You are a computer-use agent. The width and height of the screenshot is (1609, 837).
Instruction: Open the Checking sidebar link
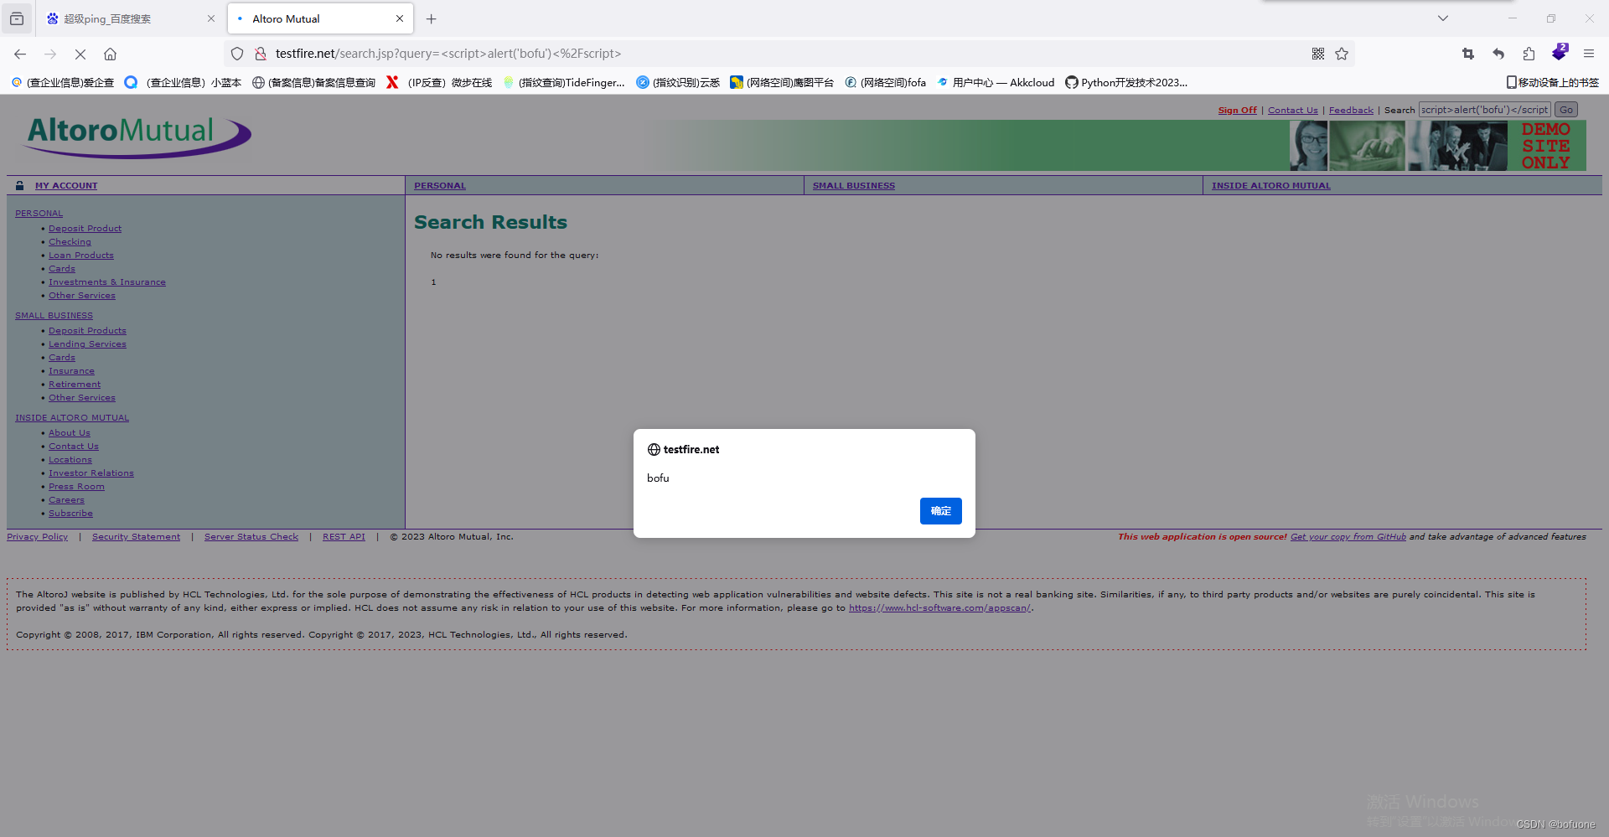(70, 242)
